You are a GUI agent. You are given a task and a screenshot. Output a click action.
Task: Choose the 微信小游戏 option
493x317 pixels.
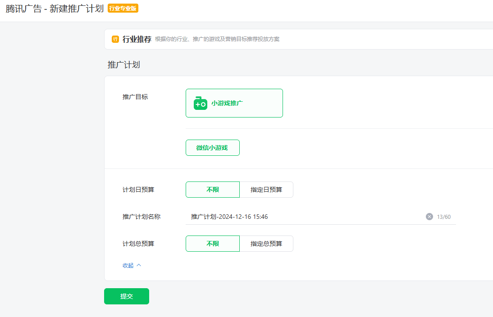213,148
